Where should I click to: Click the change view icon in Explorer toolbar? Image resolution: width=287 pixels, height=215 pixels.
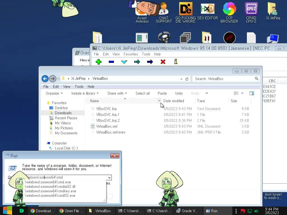[x=236, y=93]
